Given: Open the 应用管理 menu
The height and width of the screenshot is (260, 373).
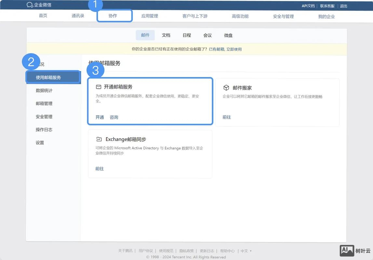Looking at the screenshot, I should coord(150,16).
